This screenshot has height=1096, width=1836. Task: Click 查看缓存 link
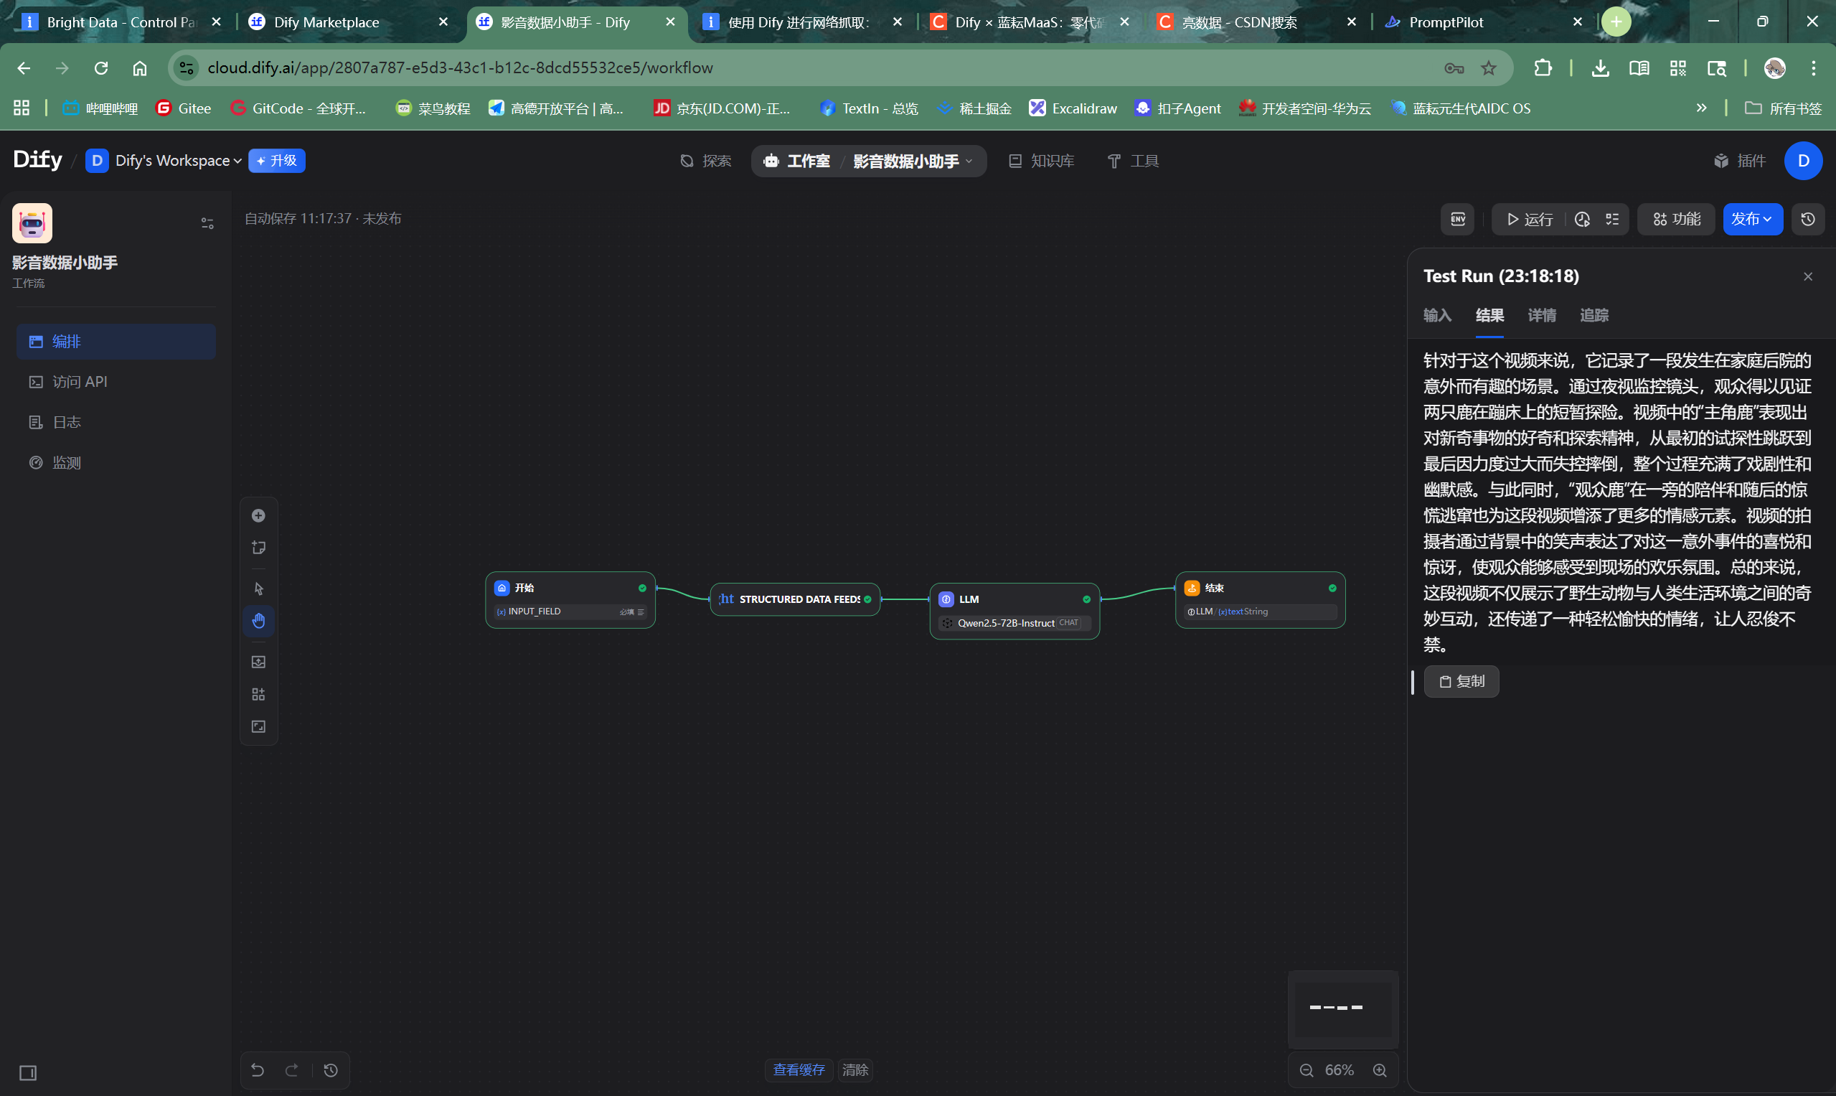tap(799, 1069)
